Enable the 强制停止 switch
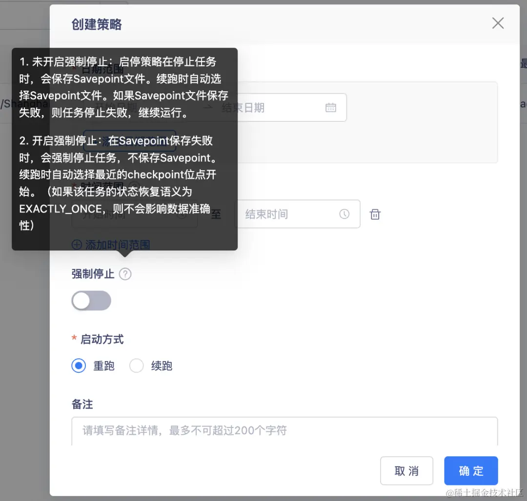The width and height of the screenshot is (527, 501). (91, 301)
